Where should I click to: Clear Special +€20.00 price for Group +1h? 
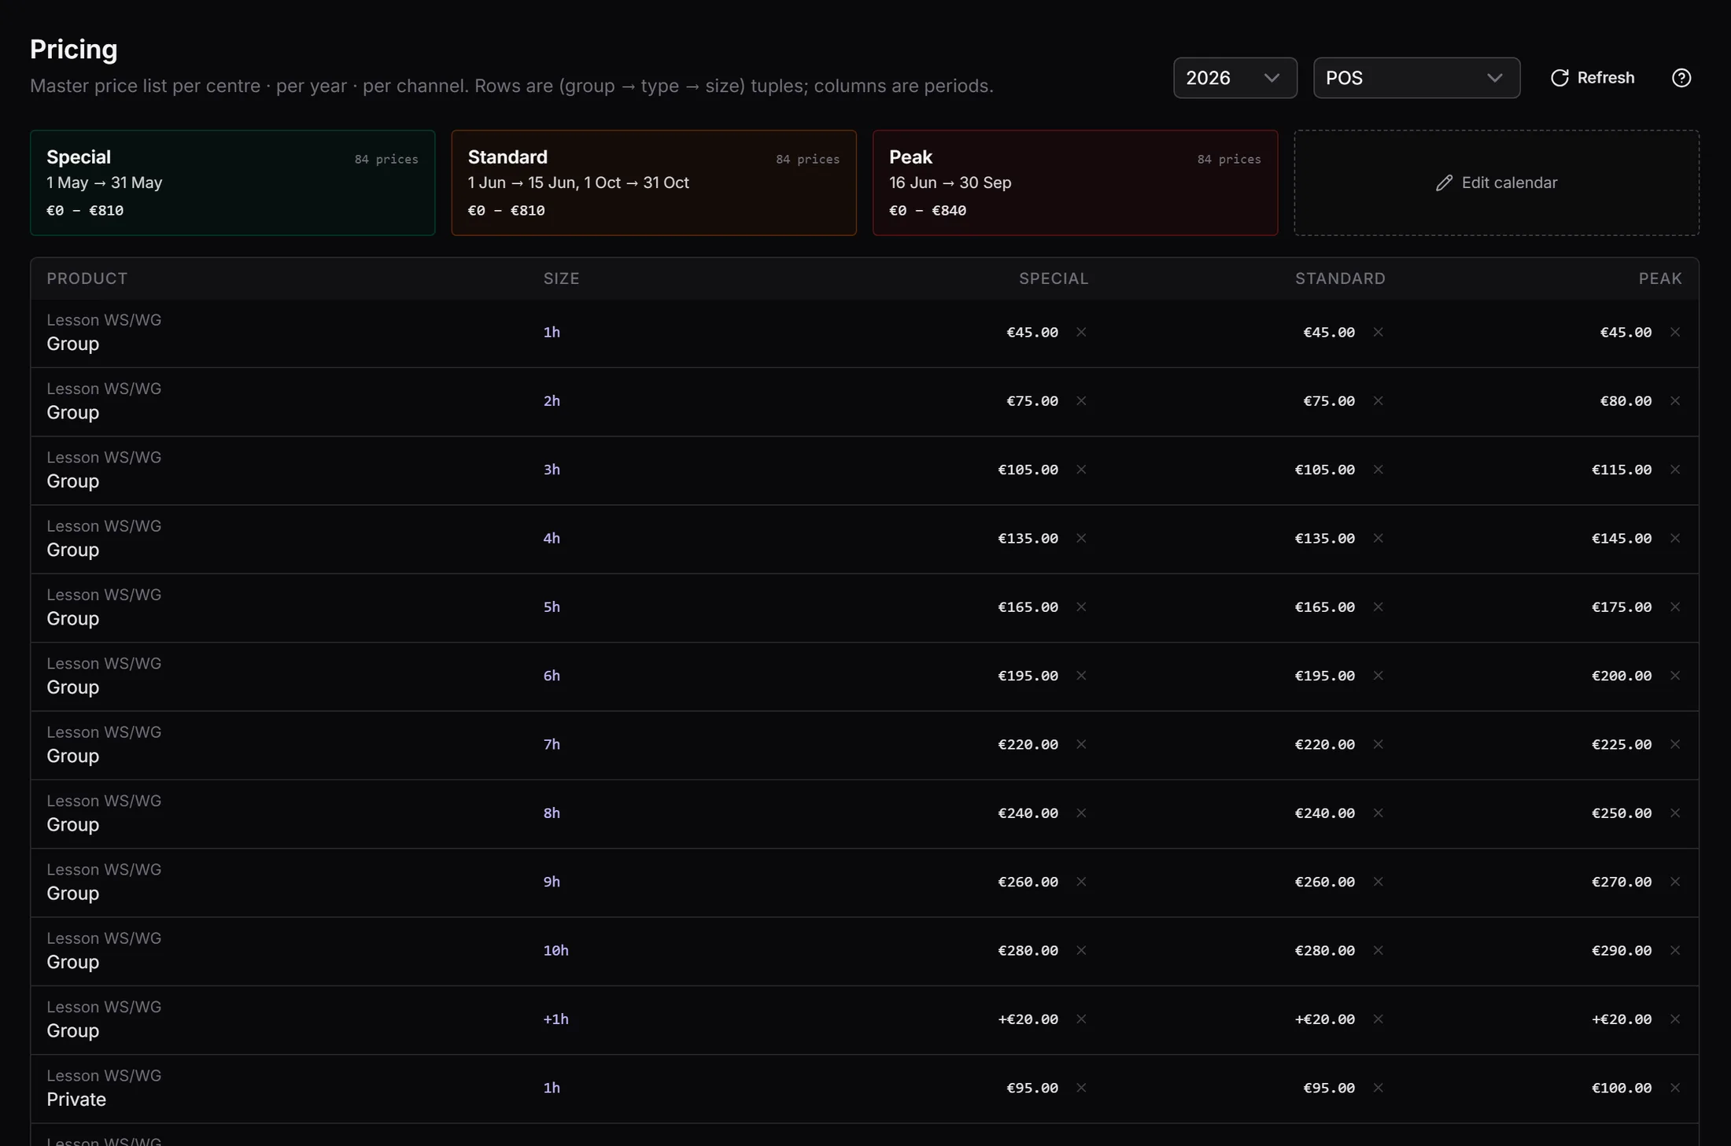click(x=1081, y=1019)
